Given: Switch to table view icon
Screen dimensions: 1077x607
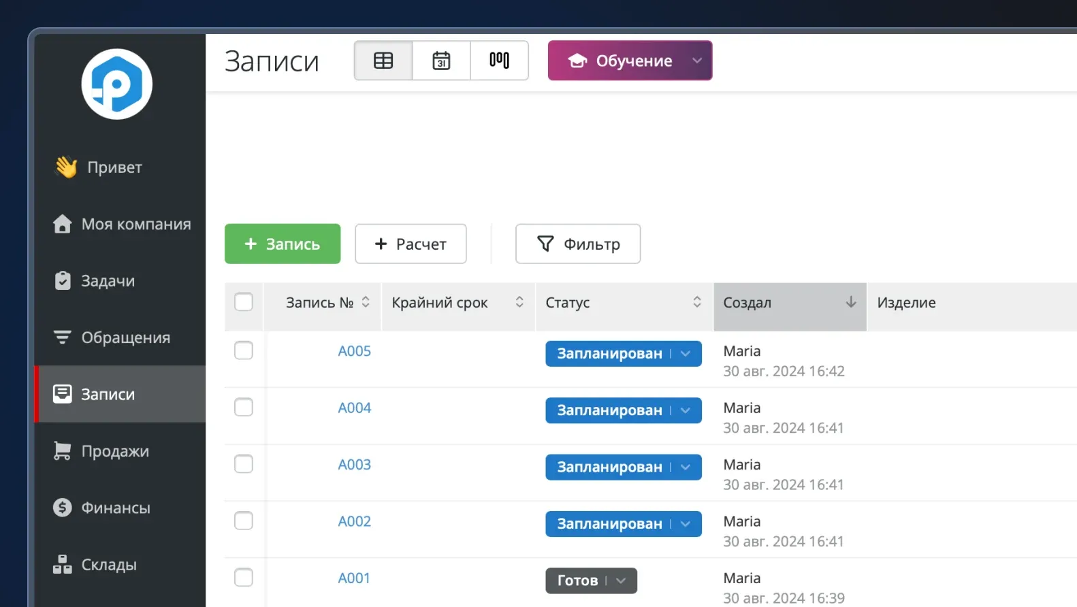Looking at the screenshot, I should click(383, 61).
